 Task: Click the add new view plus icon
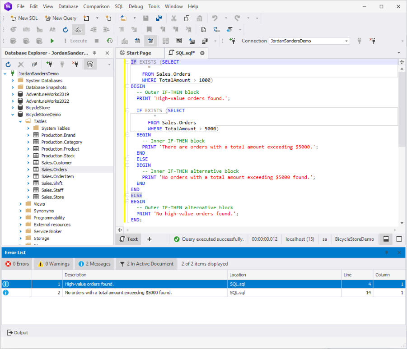[150, 239]
